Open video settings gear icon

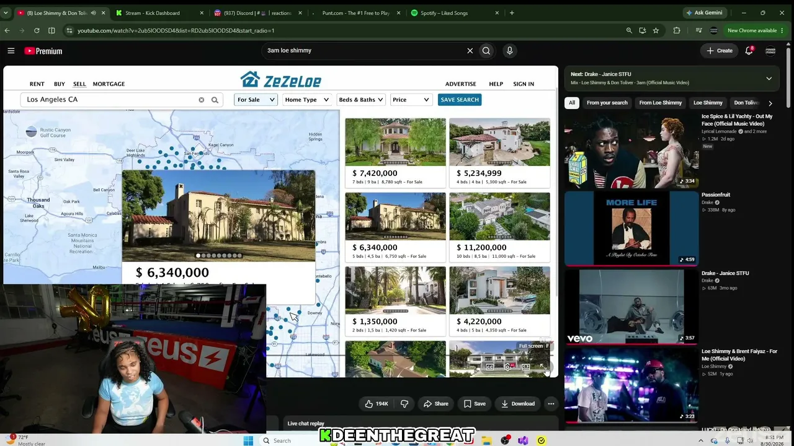[x=507, y=367]
